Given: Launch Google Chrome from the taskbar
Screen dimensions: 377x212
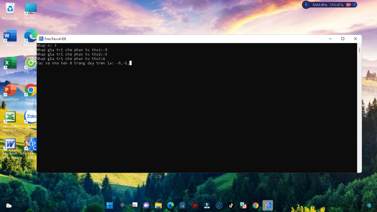Looking at the screenshot, I should coord(256,205).
